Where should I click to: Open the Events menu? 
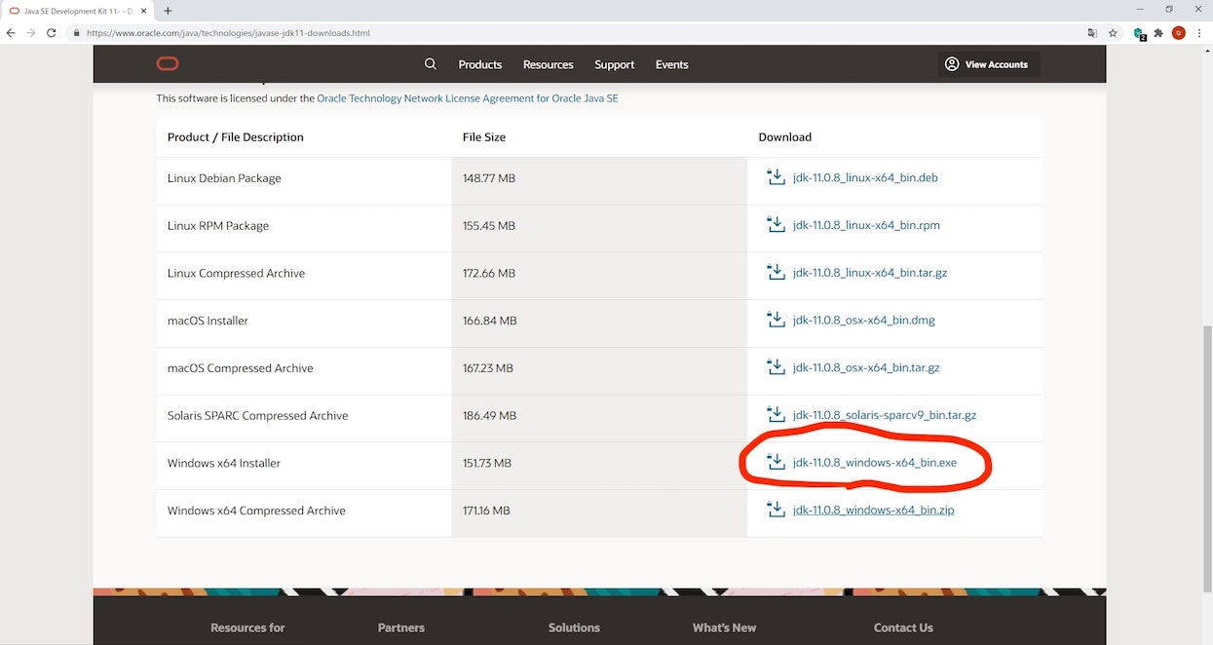672,64
